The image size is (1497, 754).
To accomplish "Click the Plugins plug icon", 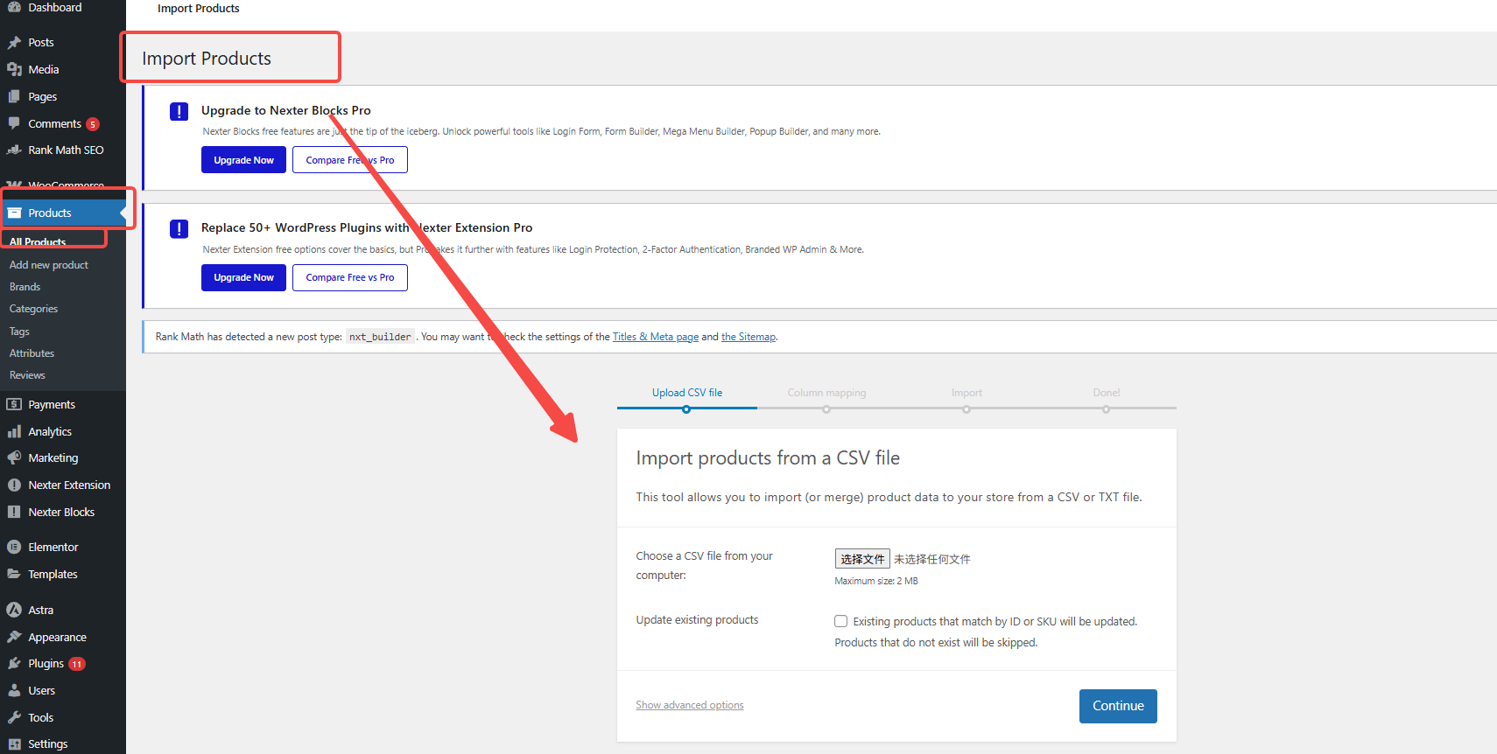I will (14, 664).
